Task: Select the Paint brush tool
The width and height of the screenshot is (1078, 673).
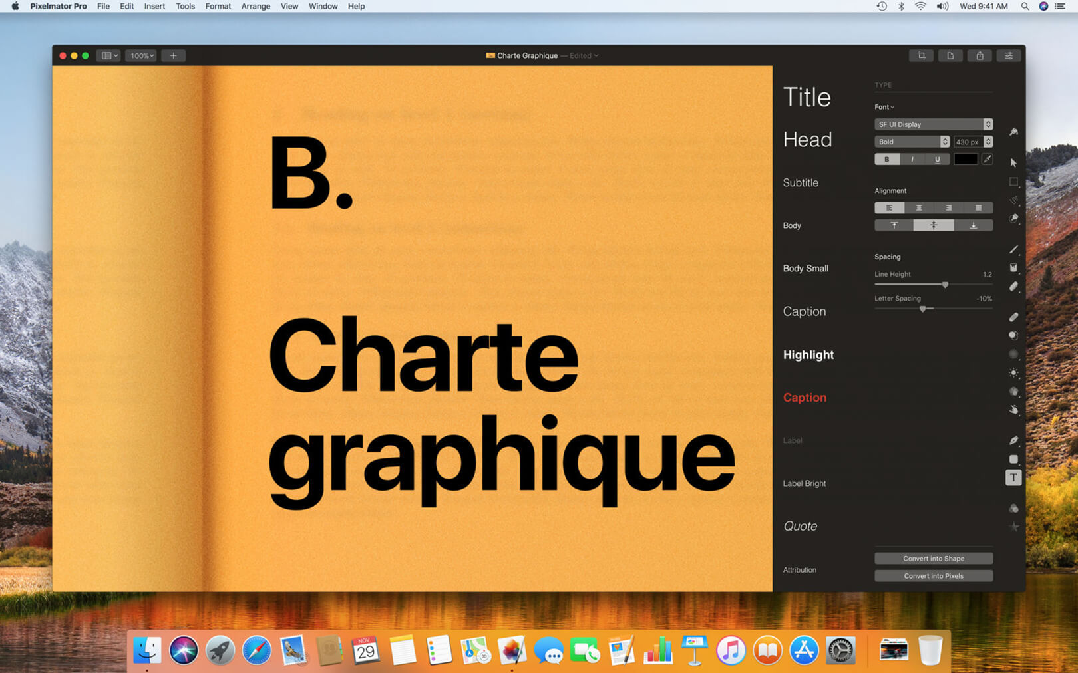Action: click(x=1013, y=249)
